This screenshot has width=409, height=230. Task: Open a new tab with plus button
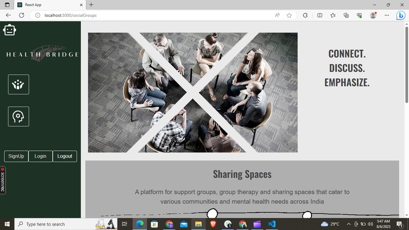pos(91,5)
